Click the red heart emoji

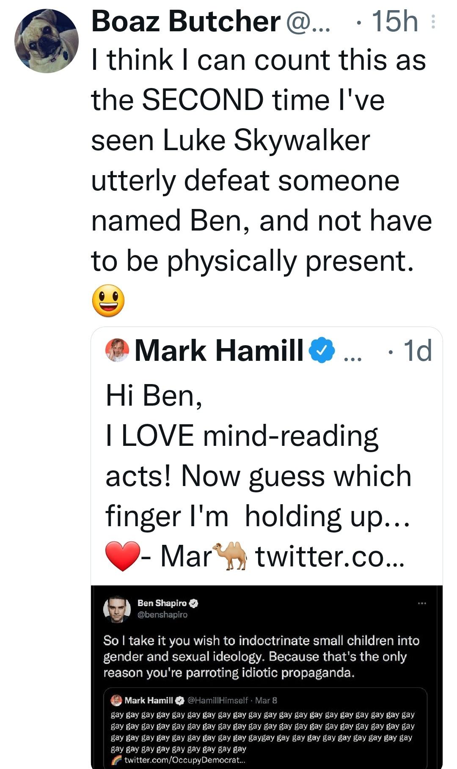(x=123, y=556)
